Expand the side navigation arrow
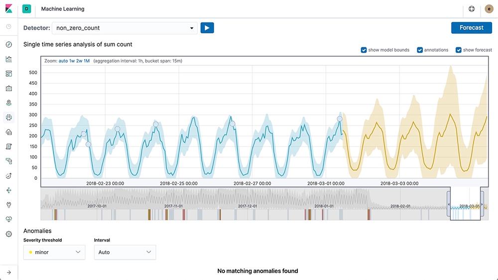Image resolution: width=498 pixels, height=280 pixels. pos(9,273)
